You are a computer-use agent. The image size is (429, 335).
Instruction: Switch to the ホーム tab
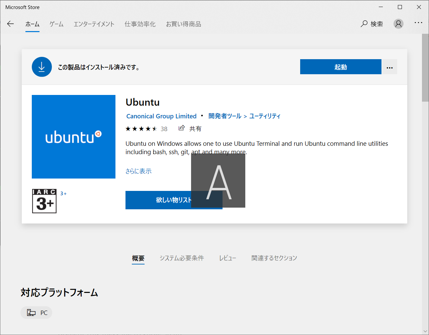pyautogui.click(x=32, y=24)
